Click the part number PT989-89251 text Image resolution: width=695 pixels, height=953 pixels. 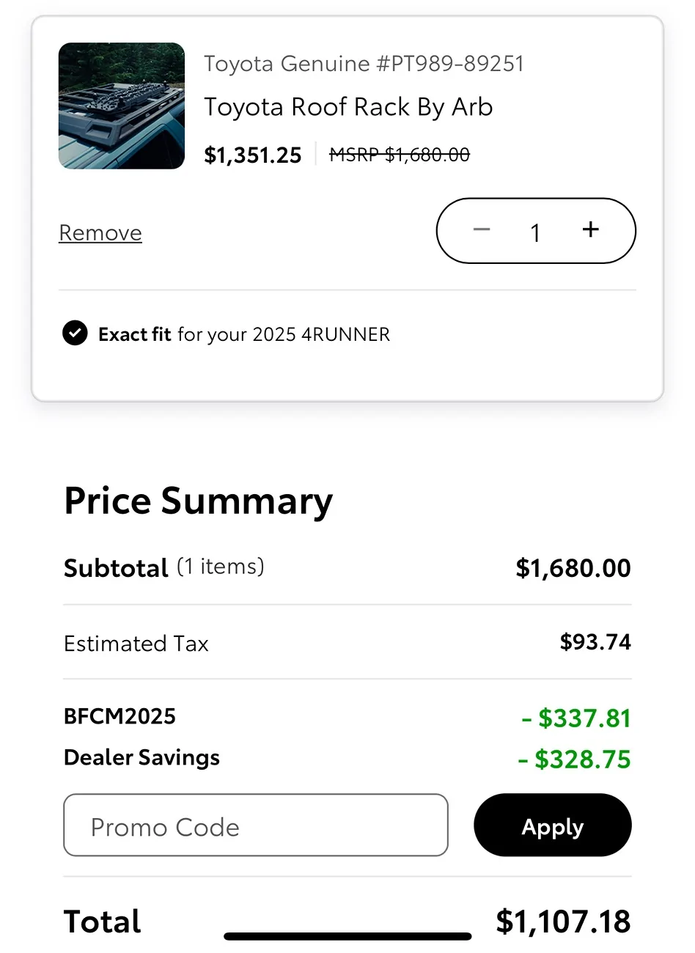pyautogui.click(x=450, y=64)
